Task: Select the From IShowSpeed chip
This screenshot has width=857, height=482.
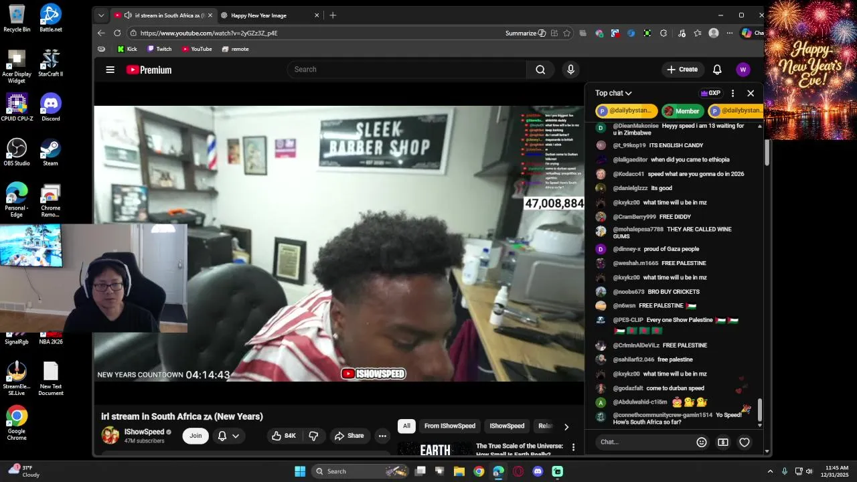Action: pyautogui.click(x=450, y=426)
